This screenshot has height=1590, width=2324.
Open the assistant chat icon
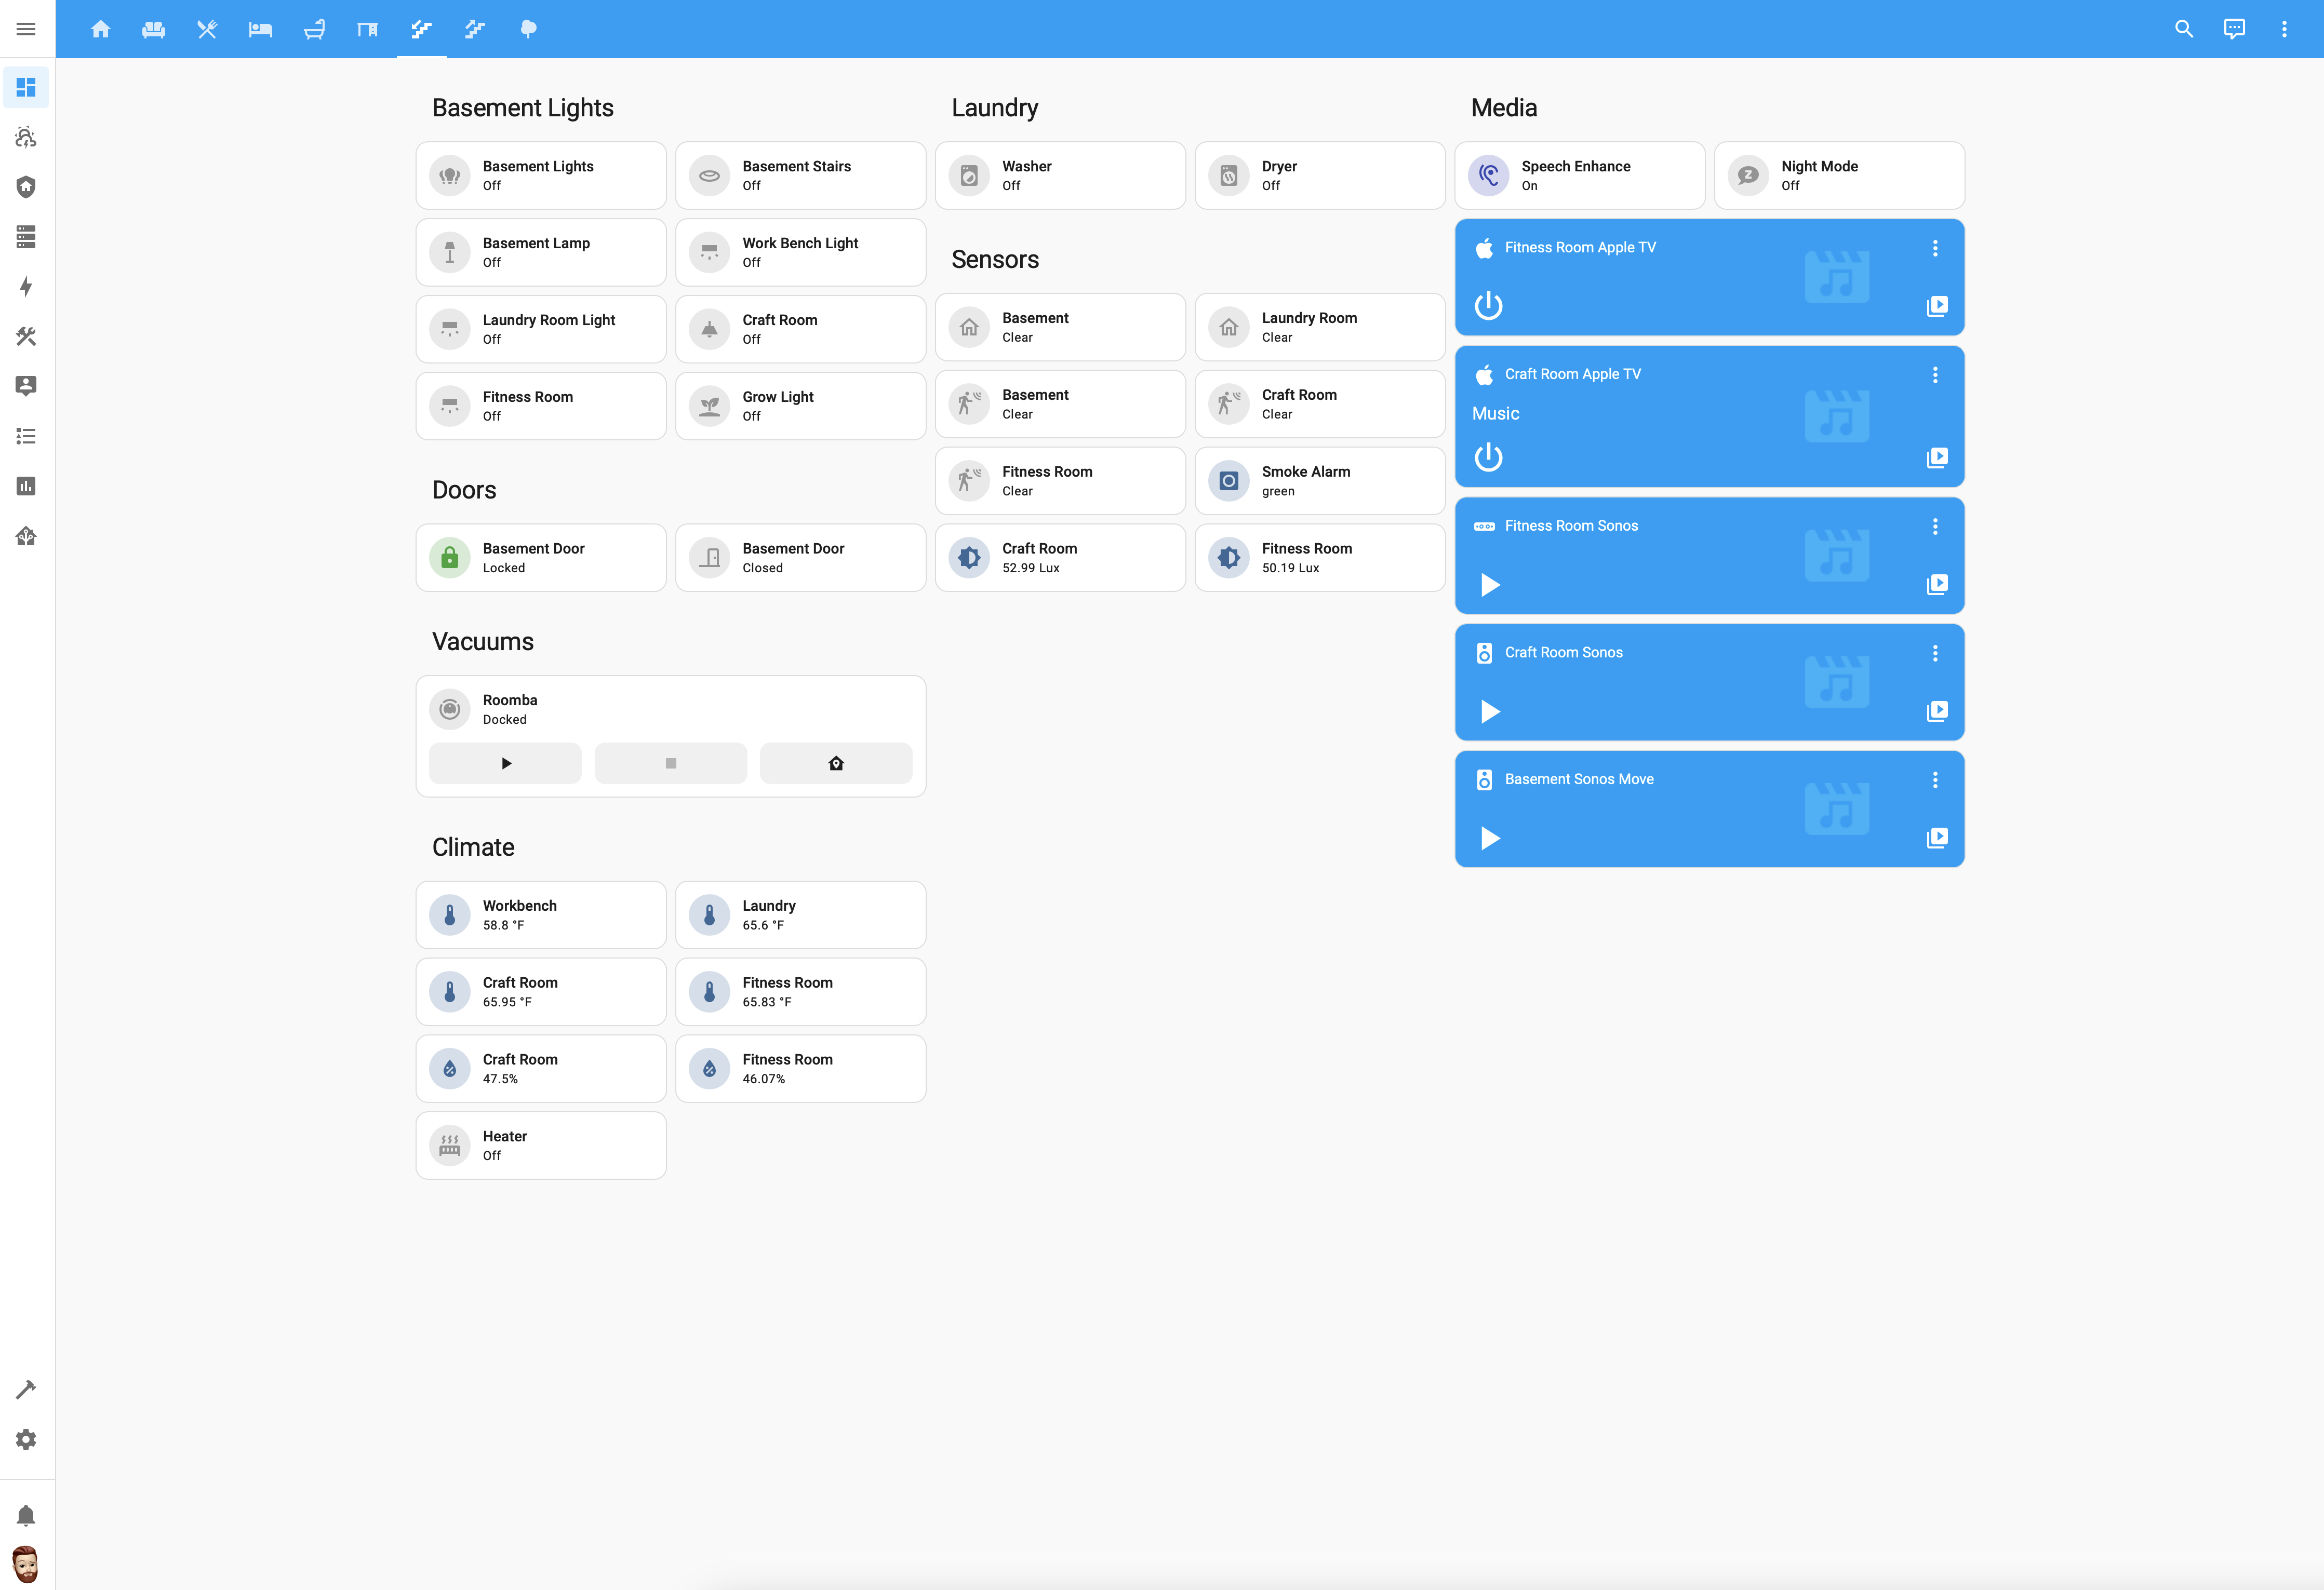[2234, 29]
